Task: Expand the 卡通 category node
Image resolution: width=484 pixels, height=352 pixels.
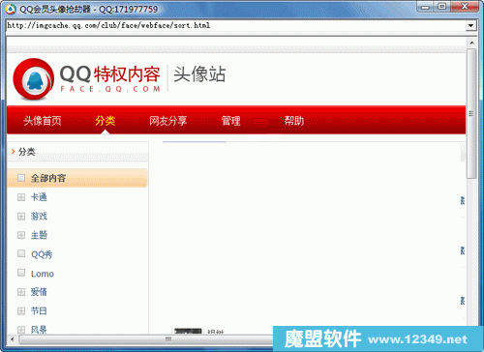Action: [21, 197]
